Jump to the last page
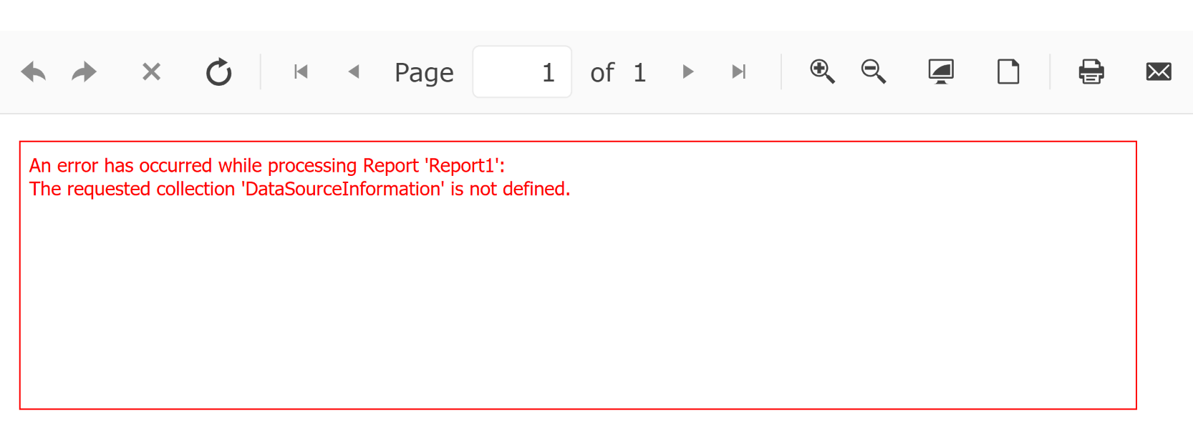 pos(739,71)
